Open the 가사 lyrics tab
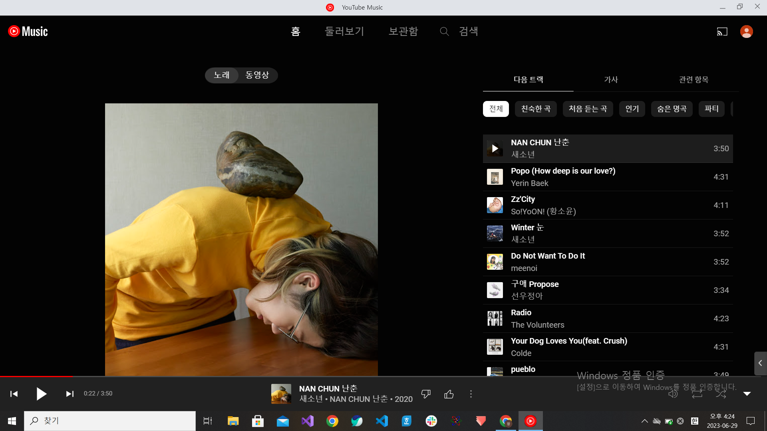This screenshot has height=431, width=767. tap(611, 79)
